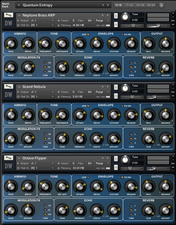Switch to the 49-64 rack page
The height and width of the screenshot is (225, 176).
click(x=151, y=5)
